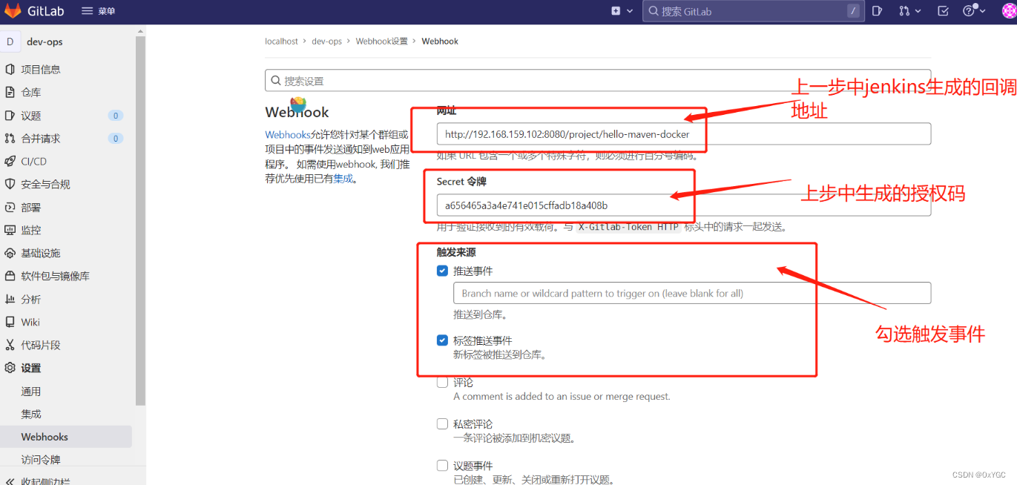Uncheck the 标签推送事件 checkbox
Image resolution: width=1017 pixels, height=485 pixels.
[442, 341]
